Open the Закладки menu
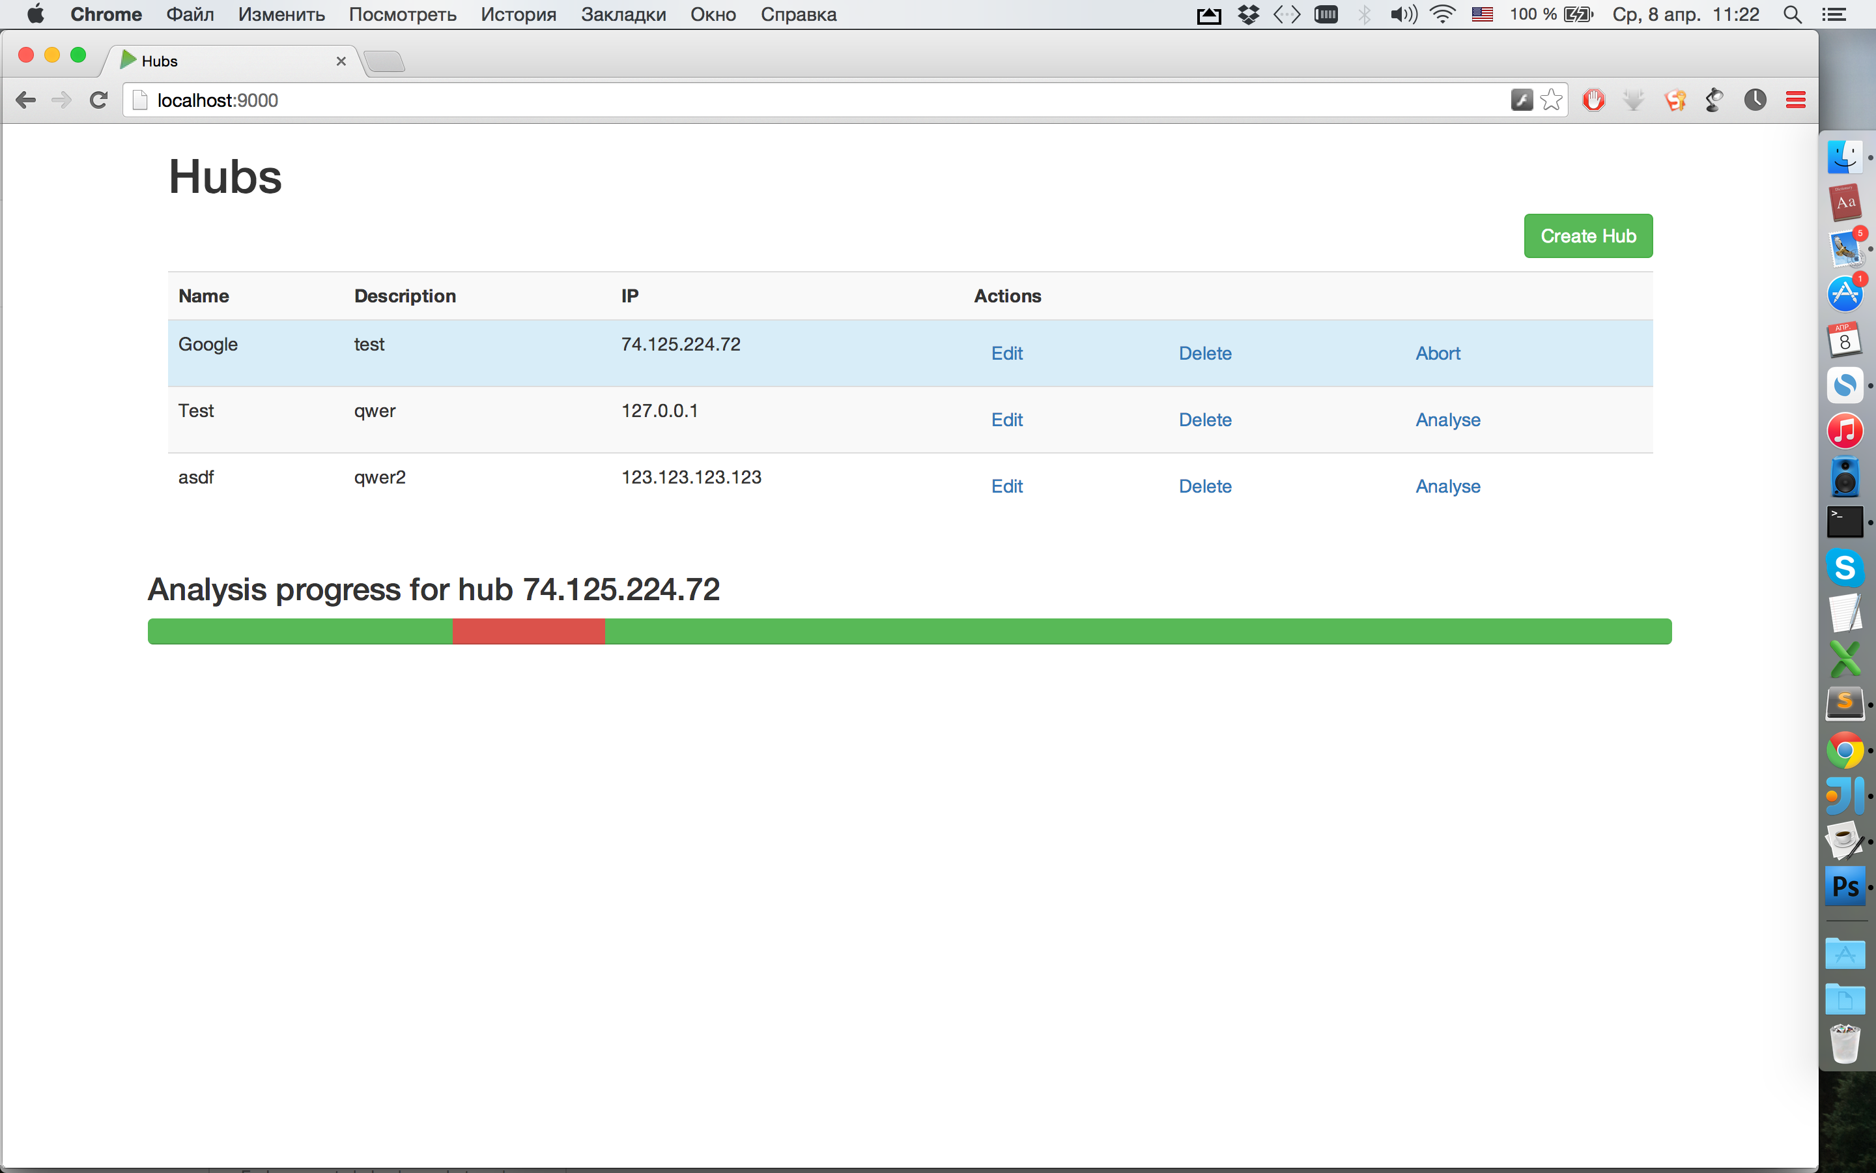This screenshot has height=1173, width=1876. coord(623,15)
